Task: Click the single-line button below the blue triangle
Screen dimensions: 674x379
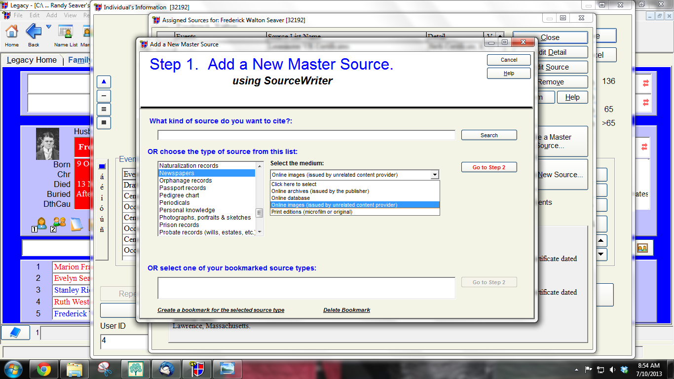Action: tap(104, 96)
